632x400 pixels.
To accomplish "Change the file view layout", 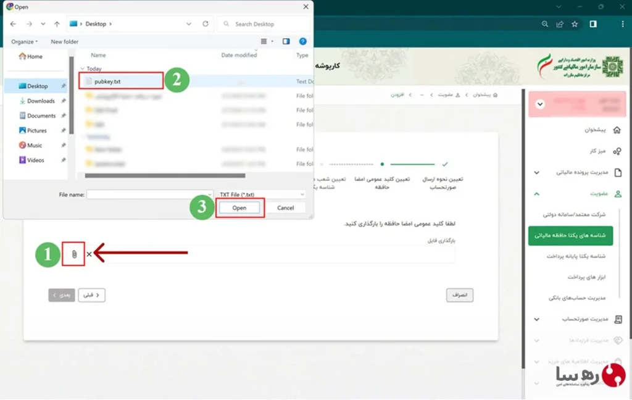I will [x=267, y=41].
